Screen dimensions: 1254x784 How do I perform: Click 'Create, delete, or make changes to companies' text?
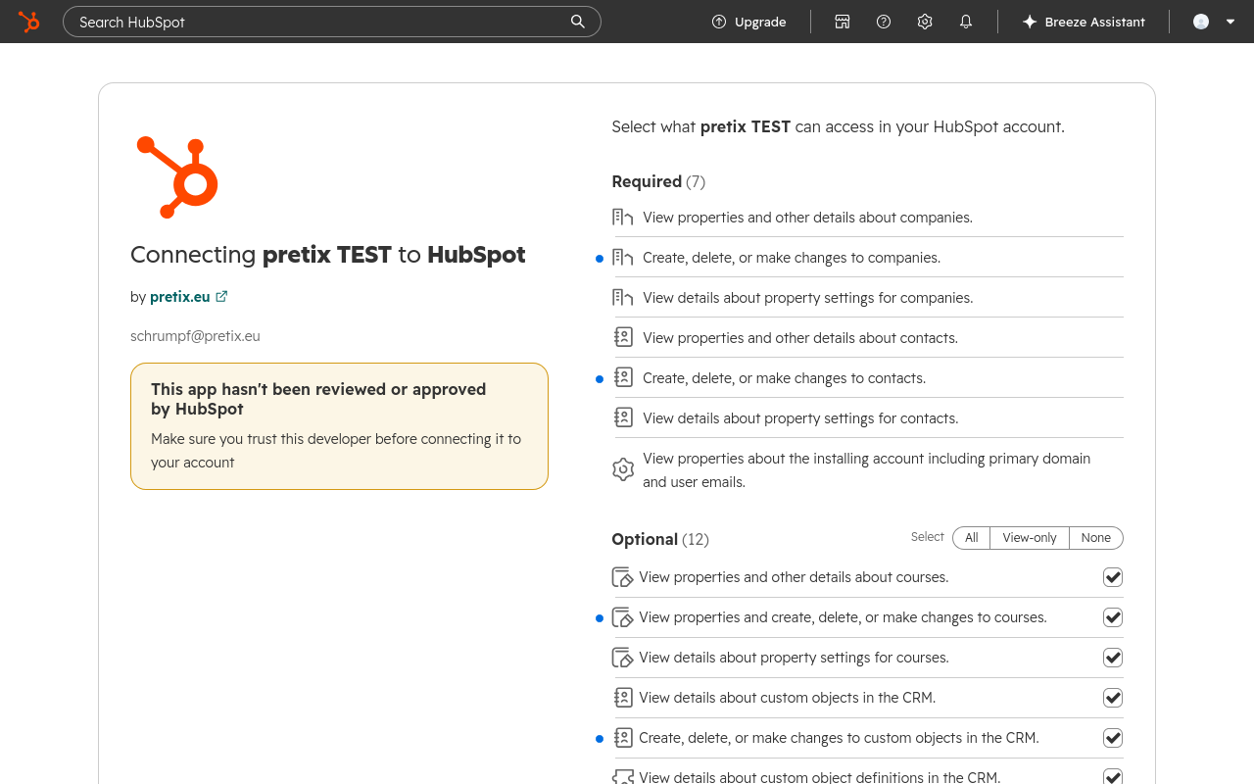[x=792, y=258]
